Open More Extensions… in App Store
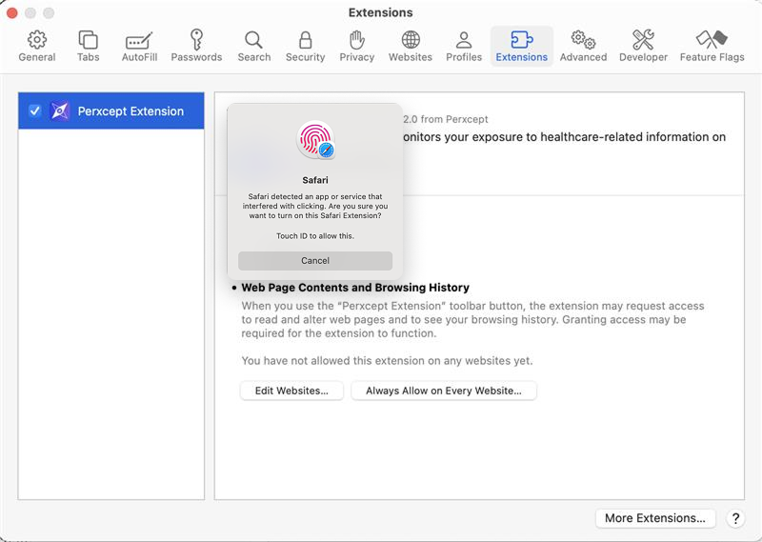This screenshot has width=762, height=542. pyautogui.click(x=655, y=518)
